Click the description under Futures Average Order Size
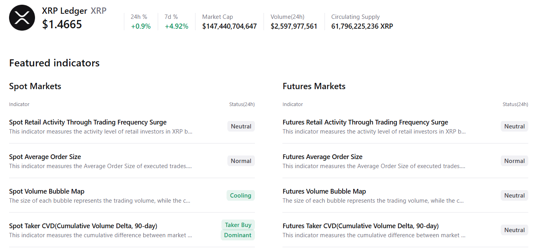544x249 pixels. tap(374, 166)
